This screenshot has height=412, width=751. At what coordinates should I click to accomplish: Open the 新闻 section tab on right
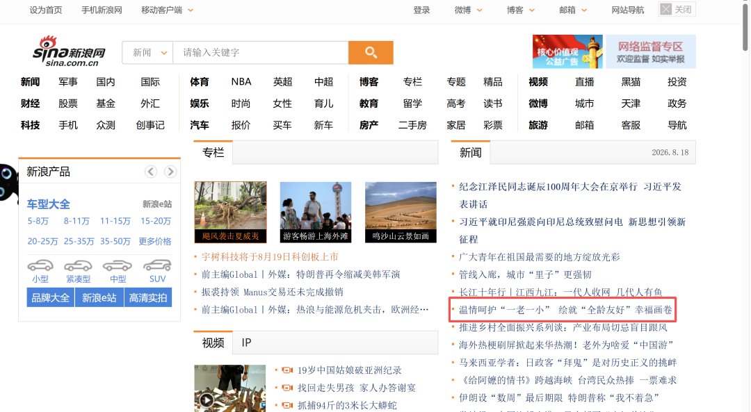470,153
